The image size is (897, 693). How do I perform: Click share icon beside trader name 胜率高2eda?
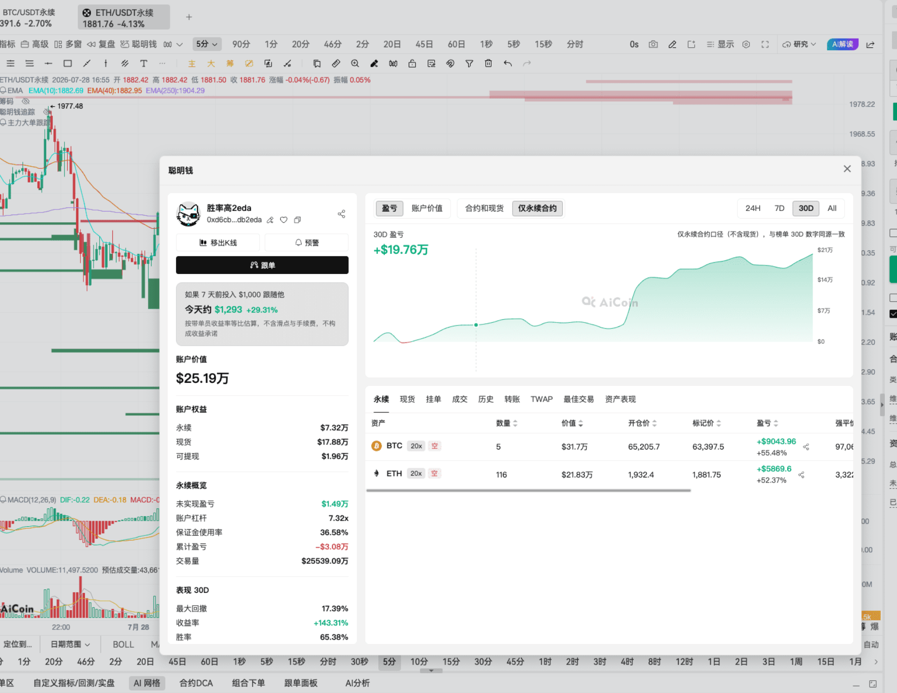pyautogui.click(x=342, y=214)
